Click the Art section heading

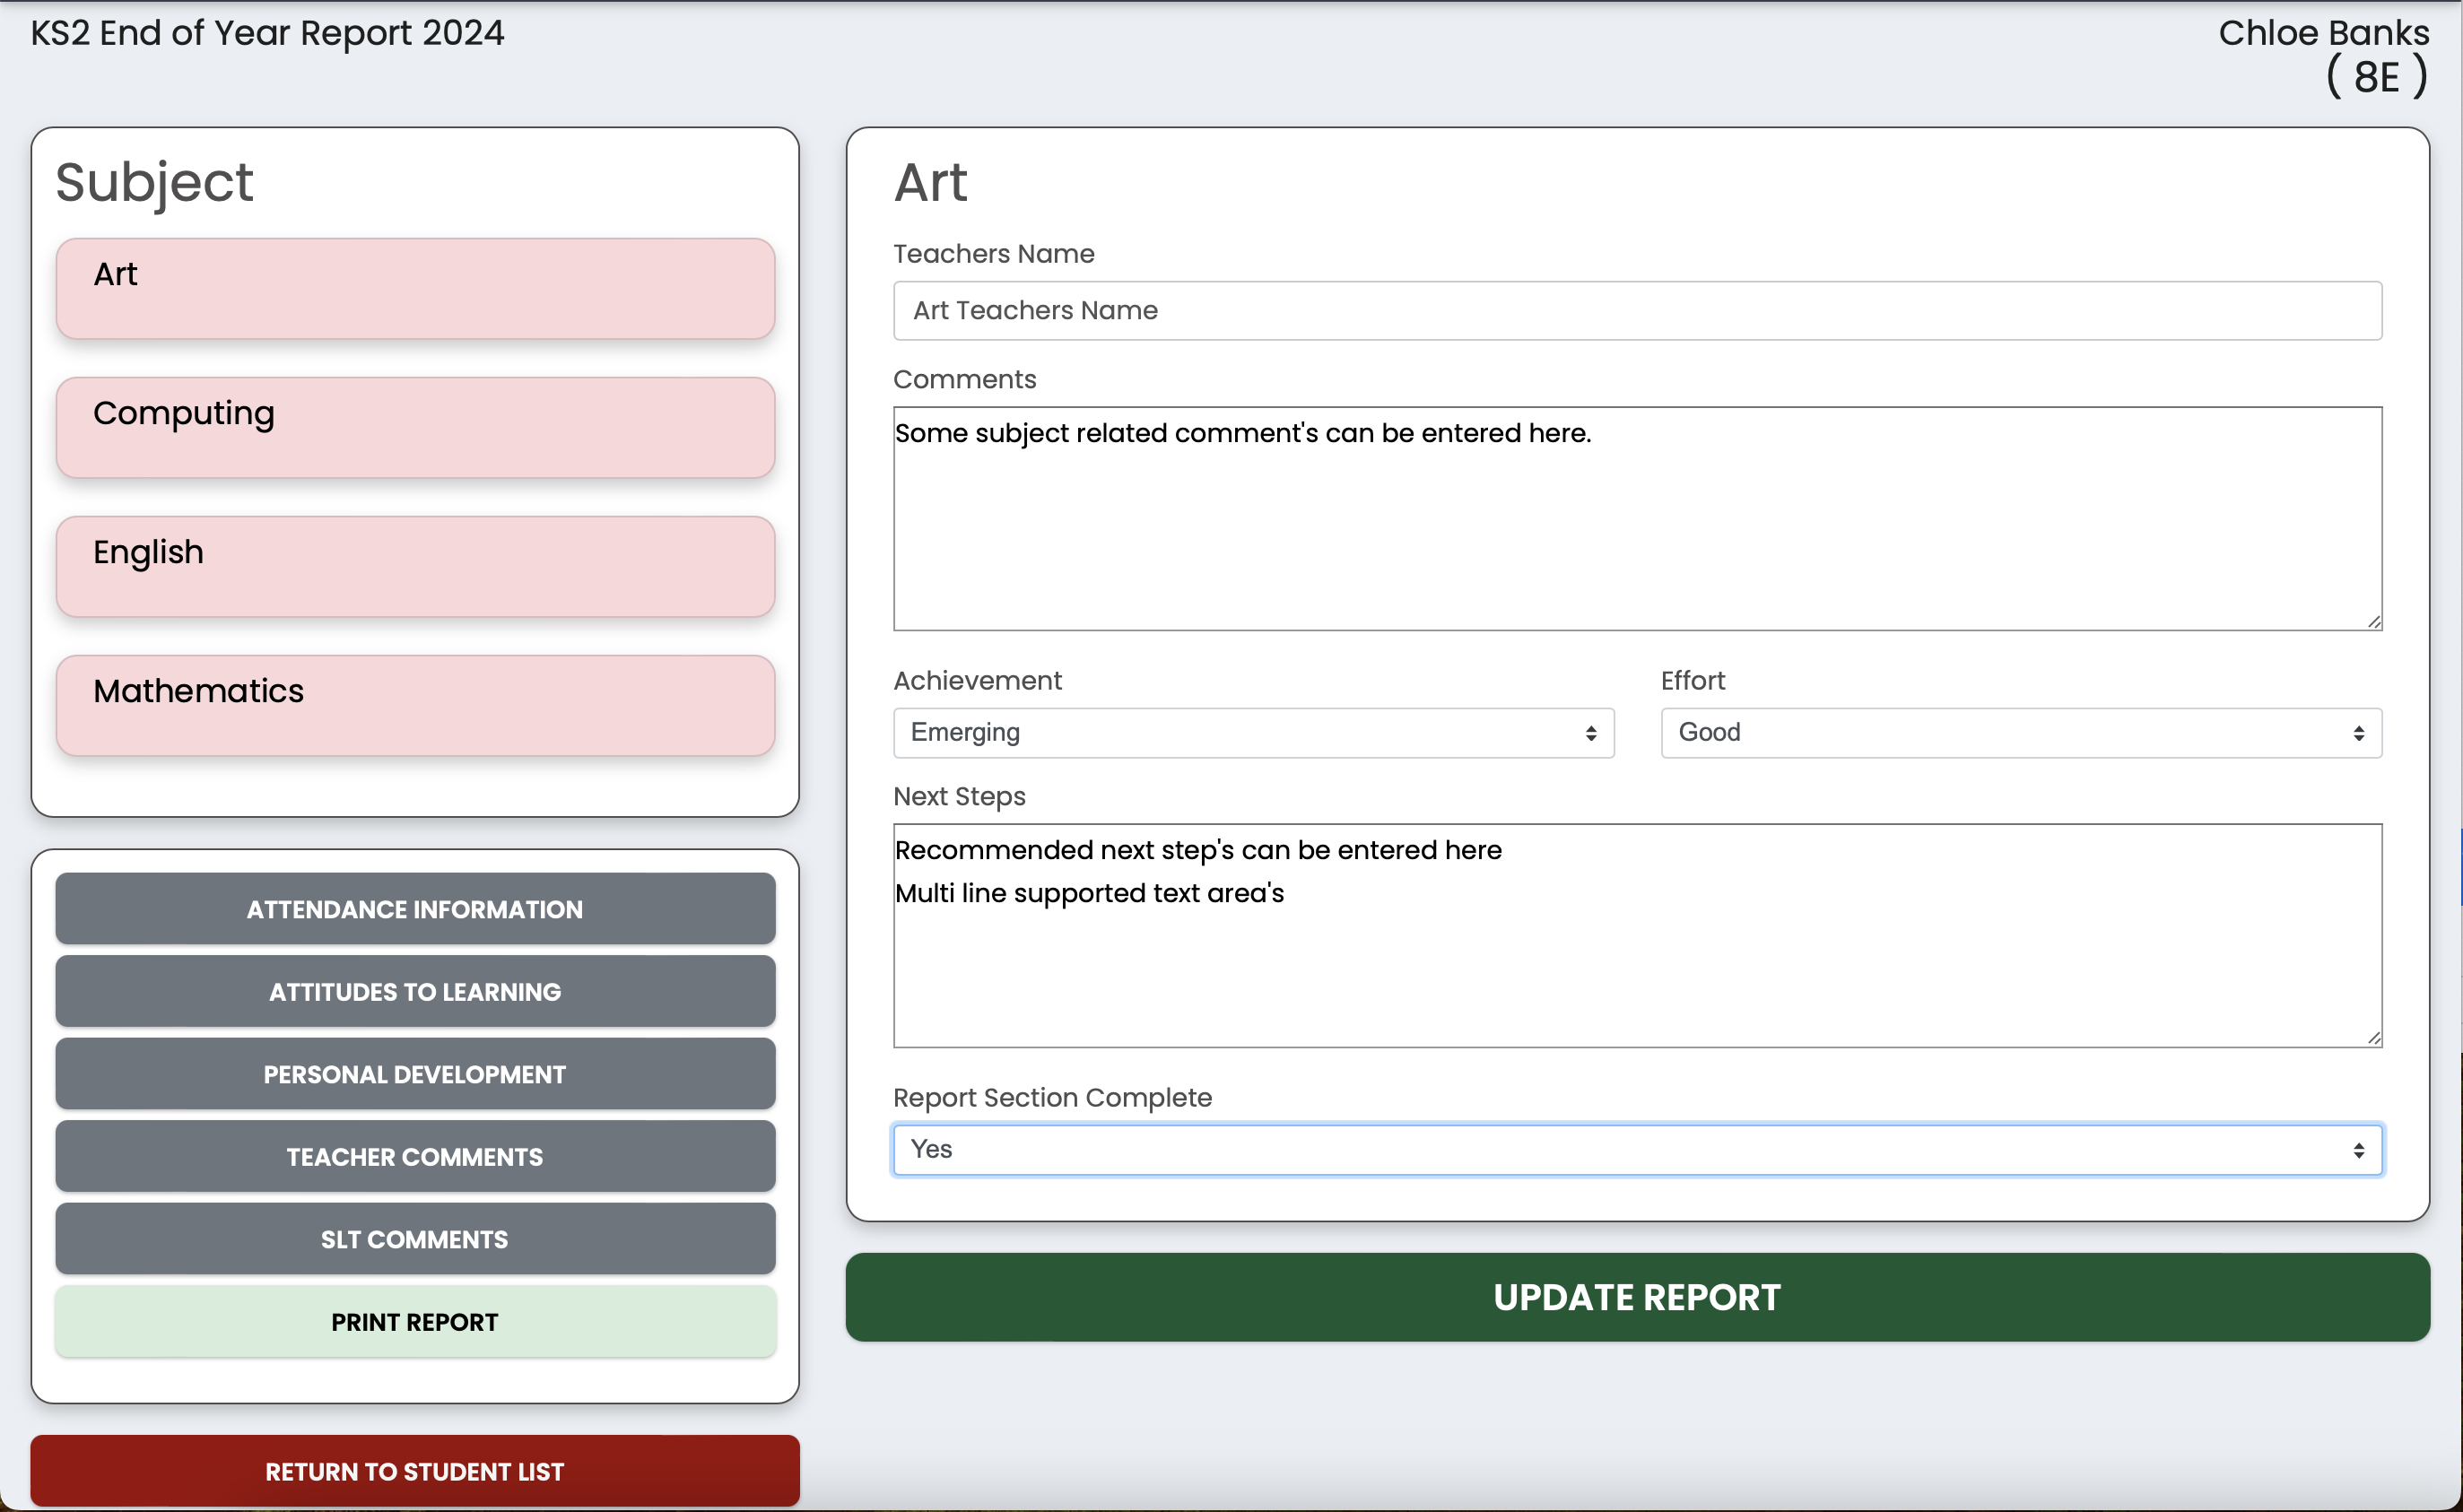pyautogui.click(x=931, y=182)
